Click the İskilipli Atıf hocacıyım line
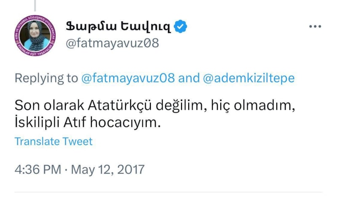 (x=88, y=122)
